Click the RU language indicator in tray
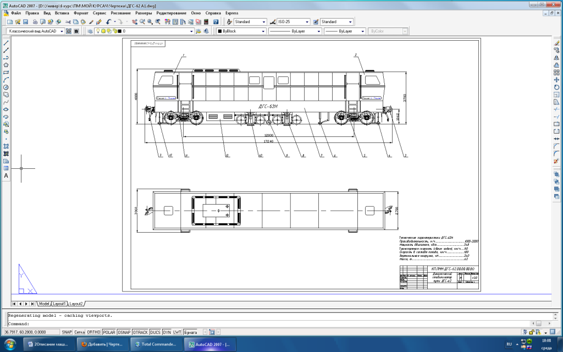This screenshot has height=352, width=563. pos(509,344)
